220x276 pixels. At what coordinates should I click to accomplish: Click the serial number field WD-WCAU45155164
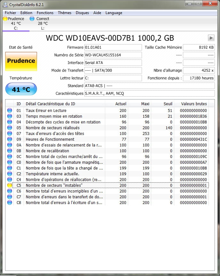pyautogui.click(x=113, y=55)
